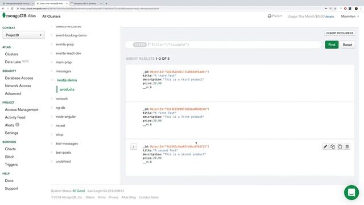Delete the 'A second Test' document with trash icon

pos(347,146)
